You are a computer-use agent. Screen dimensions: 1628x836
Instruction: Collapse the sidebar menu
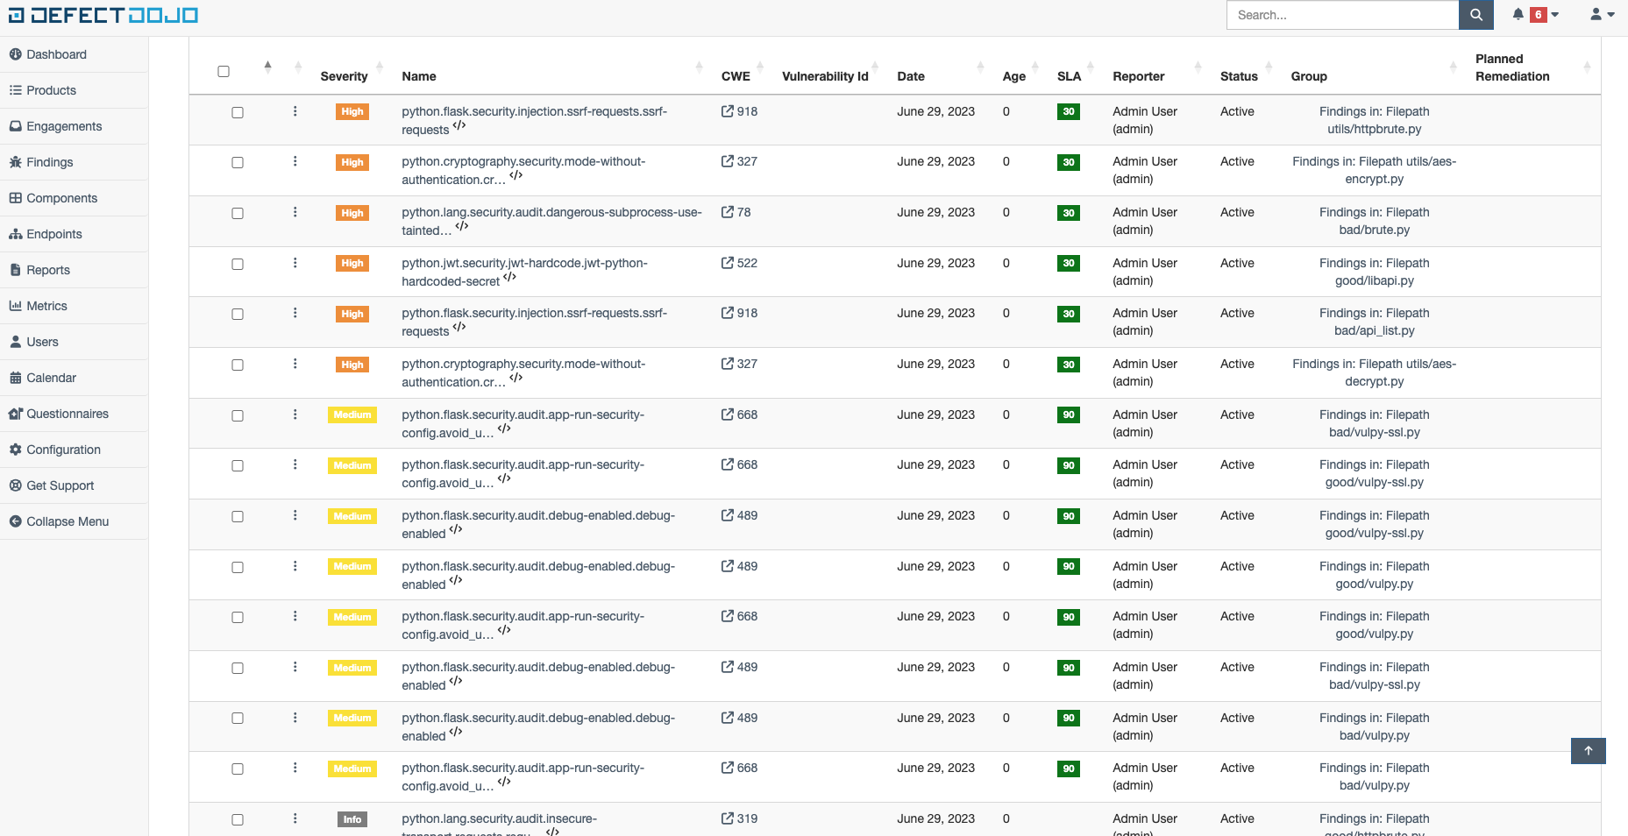(74, 521)
